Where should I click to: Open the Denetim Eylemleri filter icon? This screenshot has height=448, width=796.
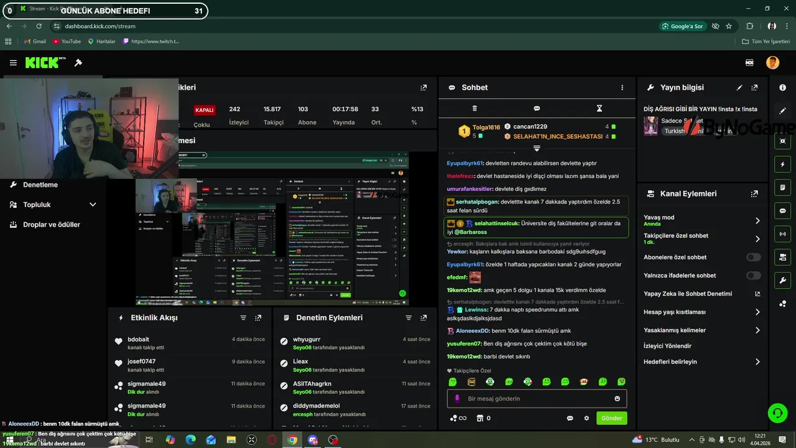[x=409, y=318]
